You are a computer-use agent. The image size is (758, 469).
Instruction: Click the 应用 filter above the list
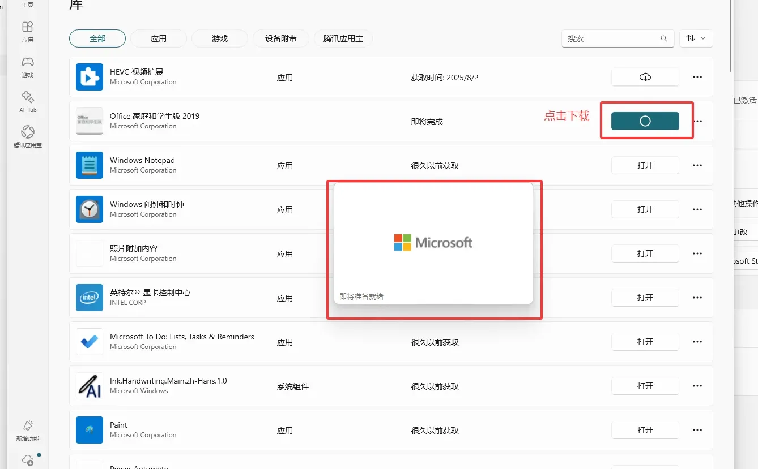pos(159,38)
